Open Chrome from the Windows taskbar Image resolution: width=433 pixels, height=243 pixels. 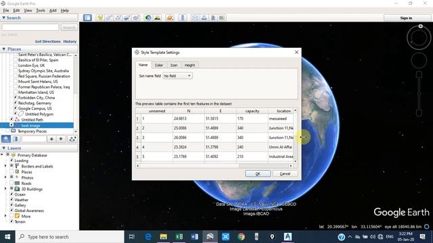pyautogui.click(x=241, y=237)
